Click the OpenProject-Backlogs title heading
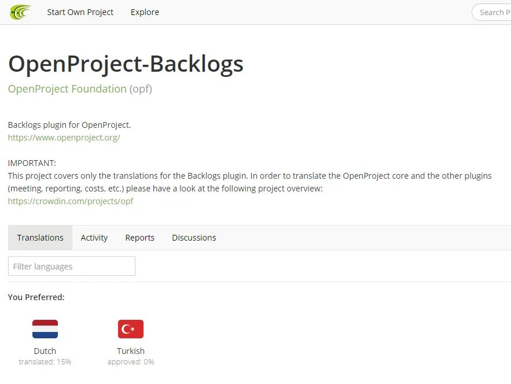511x384 pixels. click(126, 64)
